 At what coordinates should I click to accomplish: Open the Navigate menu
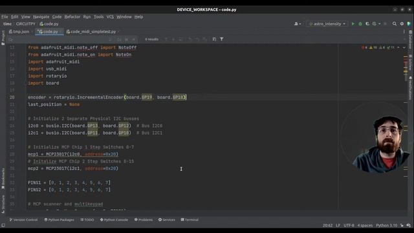(41, 17)
